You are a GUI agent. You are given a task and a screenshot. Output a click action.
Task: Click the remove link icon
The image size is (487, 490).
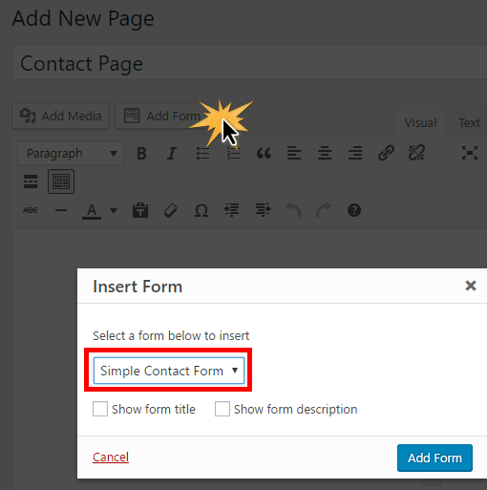click(416, 153)
